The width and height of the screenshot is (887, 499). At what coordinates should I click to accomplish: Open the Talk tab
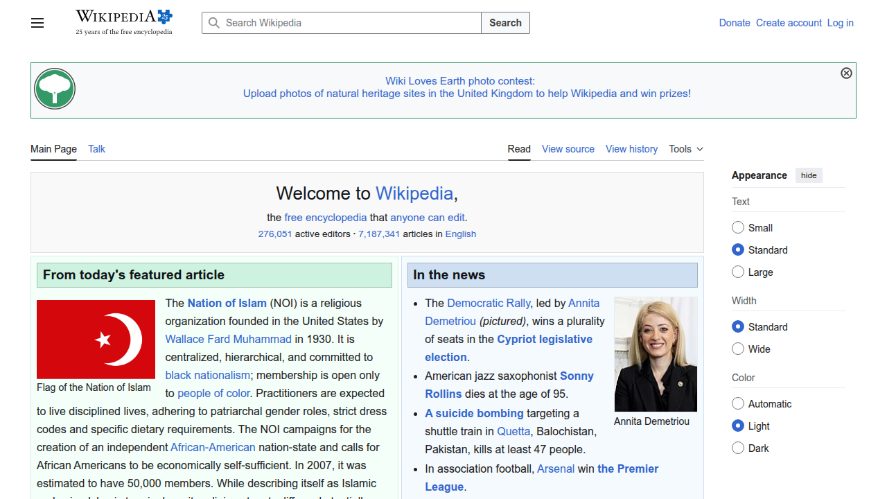click(x=96, y=149)
